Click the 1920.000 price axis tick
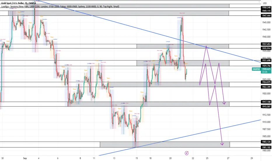This screenshot has width=272, height=161. point(266,93)
